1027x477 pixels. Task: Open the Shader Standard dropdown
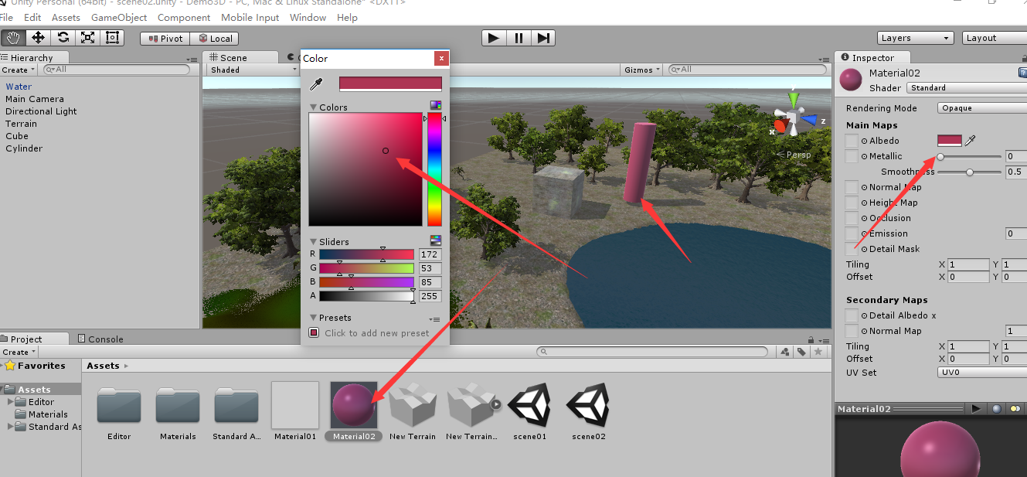(x=967, y=88)
